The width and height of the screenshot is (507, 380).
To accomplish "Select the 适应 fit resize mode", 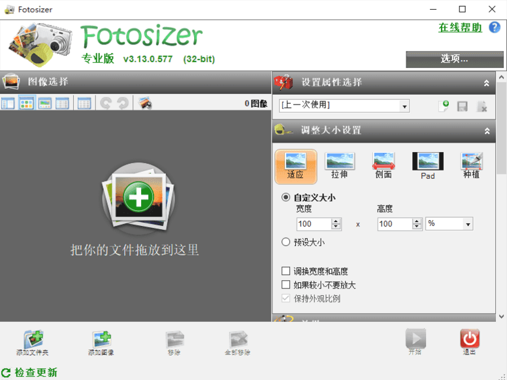I will coord(295,166).
